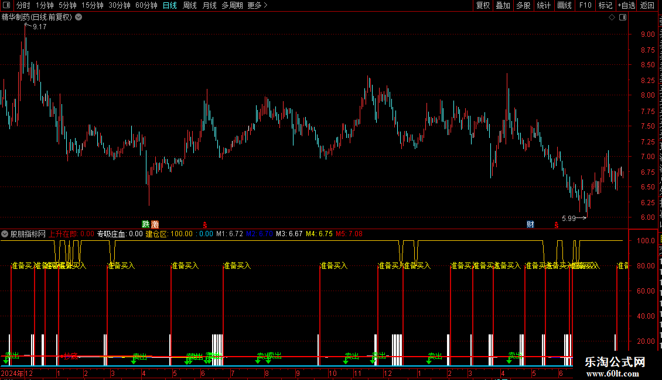
Task: Switch to 周线 weekly chart
Action: 190,5
